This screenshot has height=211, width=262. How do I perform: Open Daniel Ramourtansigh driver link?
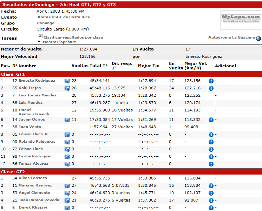(34, 112)
